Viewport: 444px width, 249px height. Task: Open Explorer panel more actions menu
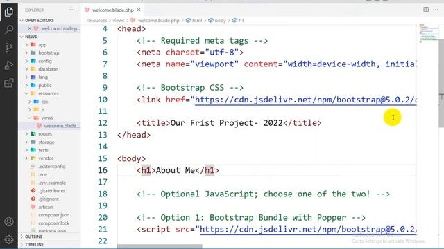pyautogui.click(x=72, y=10)
